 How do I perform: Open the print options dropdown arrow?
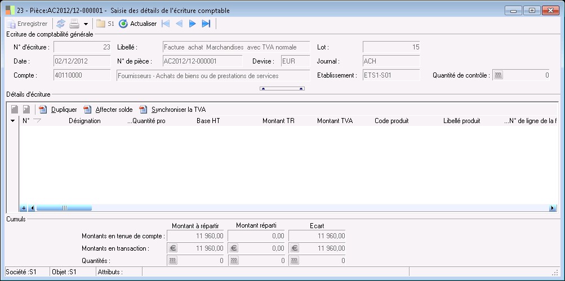(x=86, y=24)
